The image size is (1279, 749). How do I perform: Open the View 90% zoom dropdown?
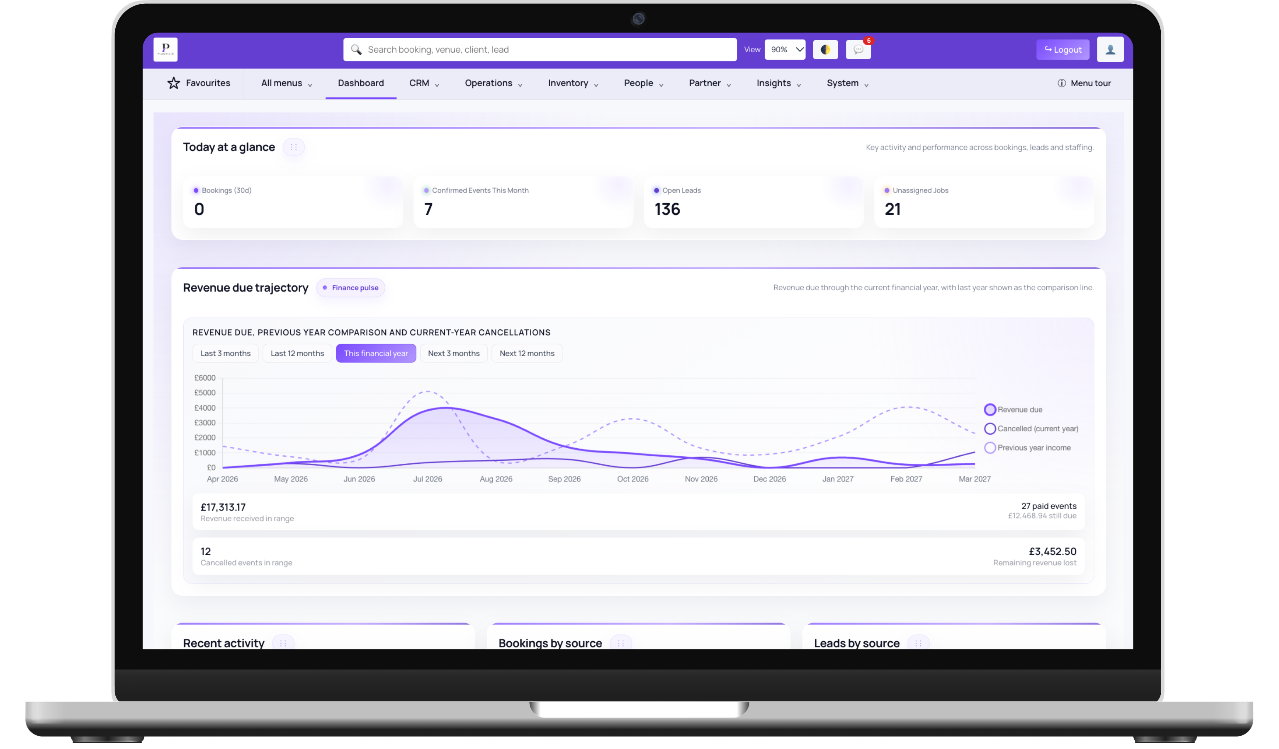coord(785,50)
